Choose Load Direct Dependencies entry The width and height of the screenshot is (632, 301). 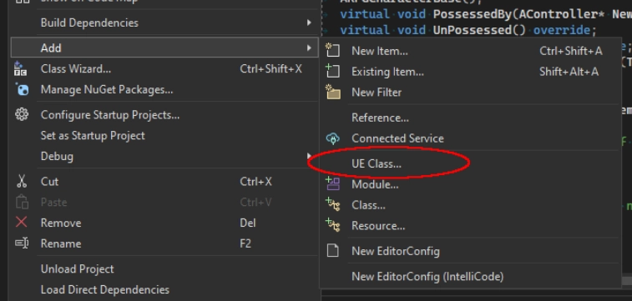pyautogui.click(x=164, y=289)
